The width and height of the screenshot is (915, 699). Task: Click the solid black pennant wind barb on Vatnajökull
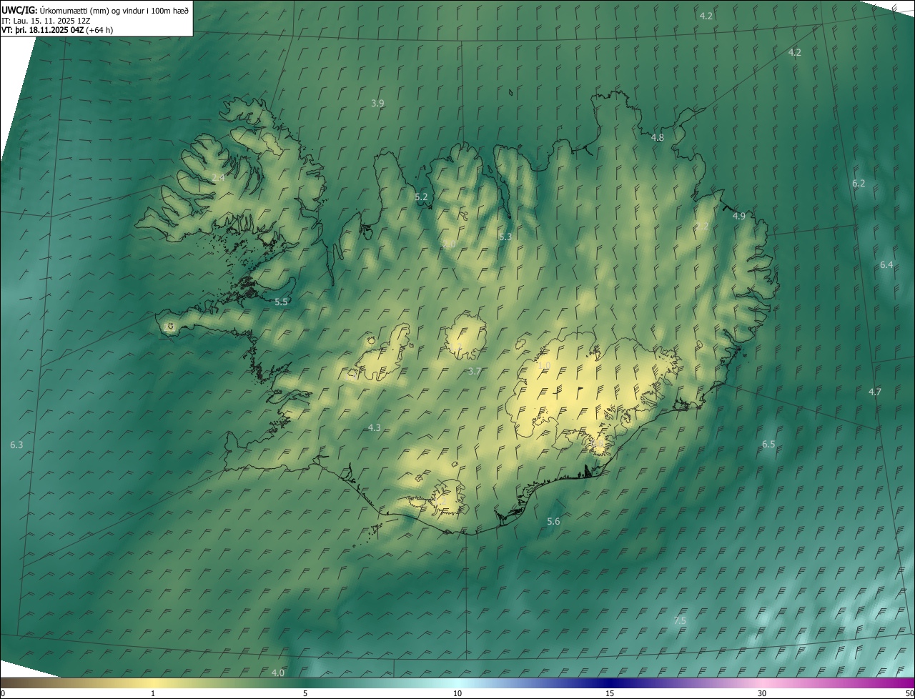coord(579,392)
